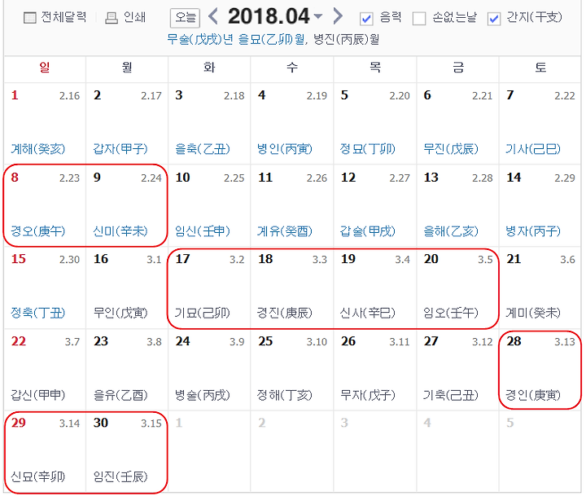The width and height of the screenshot is (586, 496).
Task: Click the printer icon for 인쇄
Action: (111, 18)
